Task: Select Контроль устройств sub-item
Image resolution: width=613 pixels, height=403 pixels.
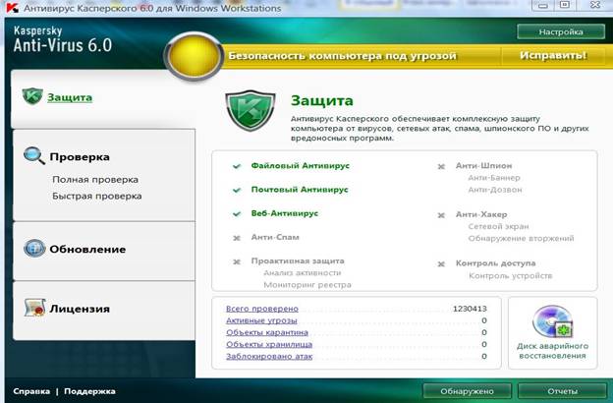Action: coord(510,276)
